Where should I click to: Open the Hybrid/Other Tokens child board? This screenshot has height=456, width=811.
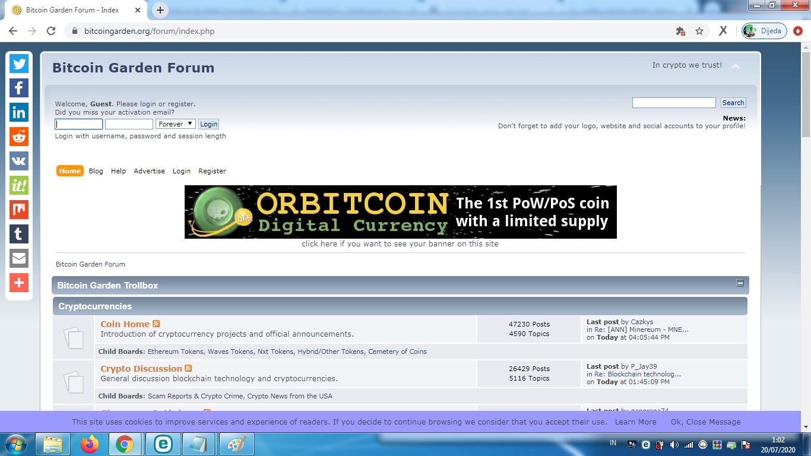coord(331,351)
